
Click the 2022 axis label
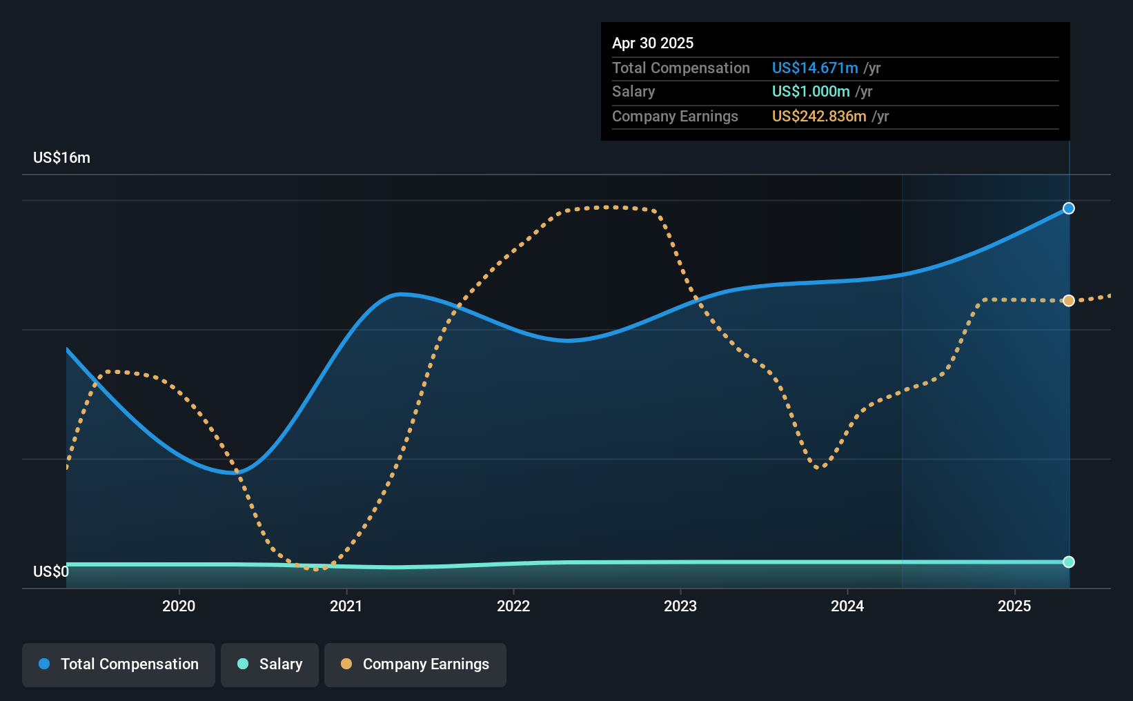(513, 606)
